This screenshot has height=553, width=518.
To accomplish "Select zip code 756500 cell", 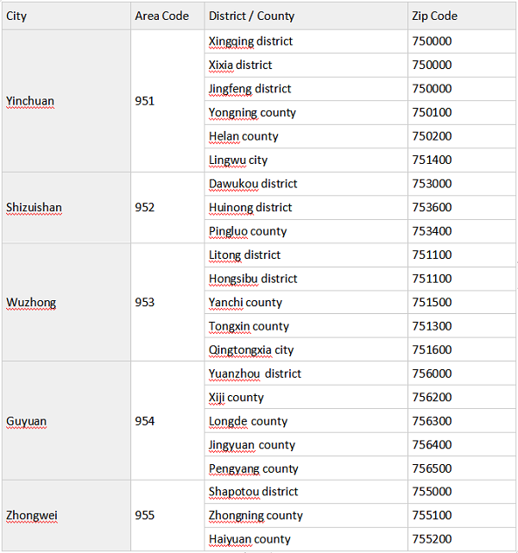I will [432, 468].
